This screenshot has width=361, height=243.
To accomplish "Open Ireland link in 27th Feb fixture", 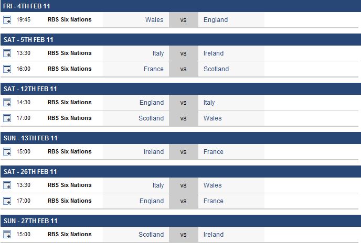I will (x=214, y=235).
